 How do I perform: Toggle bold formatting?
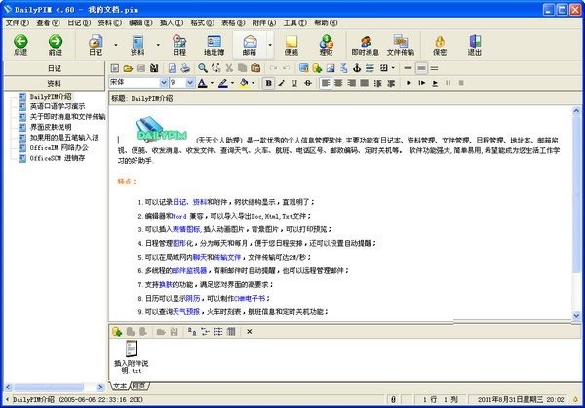tap(268, 83)
